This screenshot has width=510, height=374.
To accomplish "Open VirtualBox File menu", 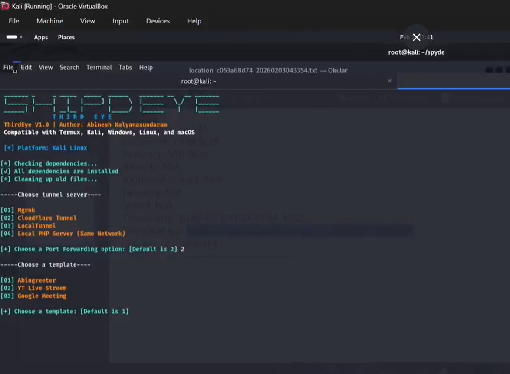I will pos(14,21).
